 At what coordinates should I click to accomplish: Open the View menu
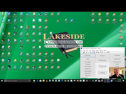90,50
